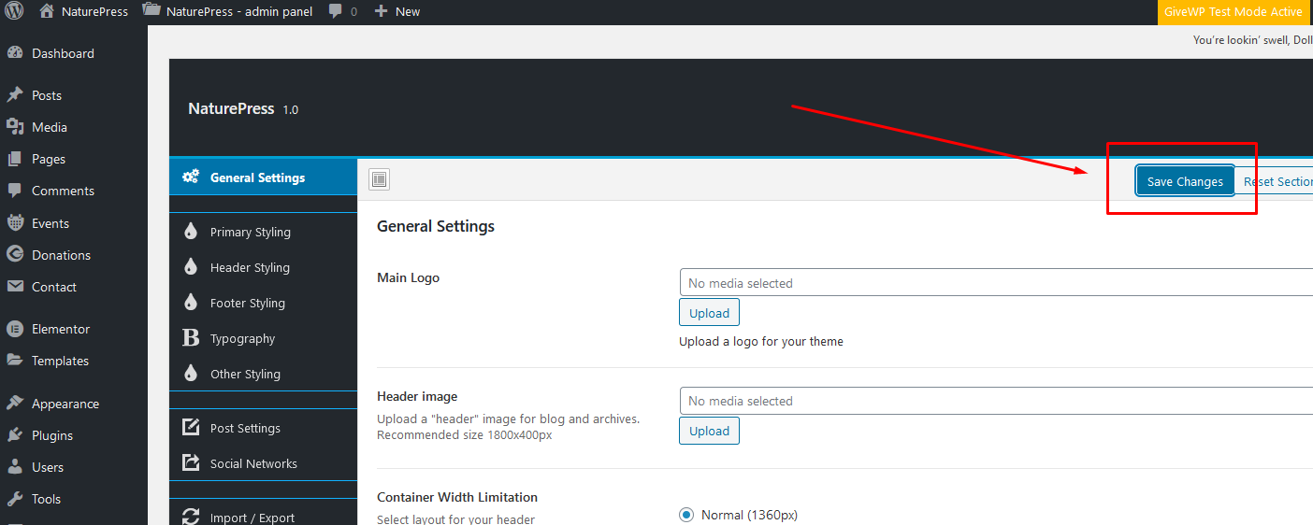Go to Dashboard in admin menu
Screen dimensions: 1313x525
coord(74,53)
